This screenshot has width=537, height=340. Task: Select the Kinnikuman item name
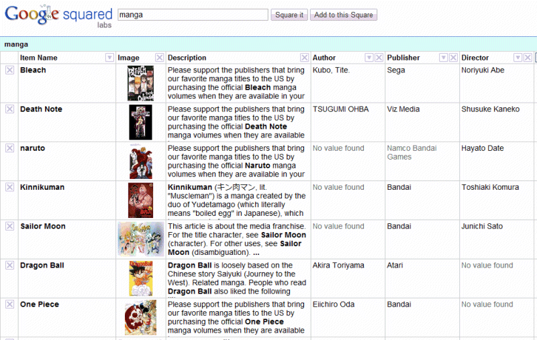(42, 187)
